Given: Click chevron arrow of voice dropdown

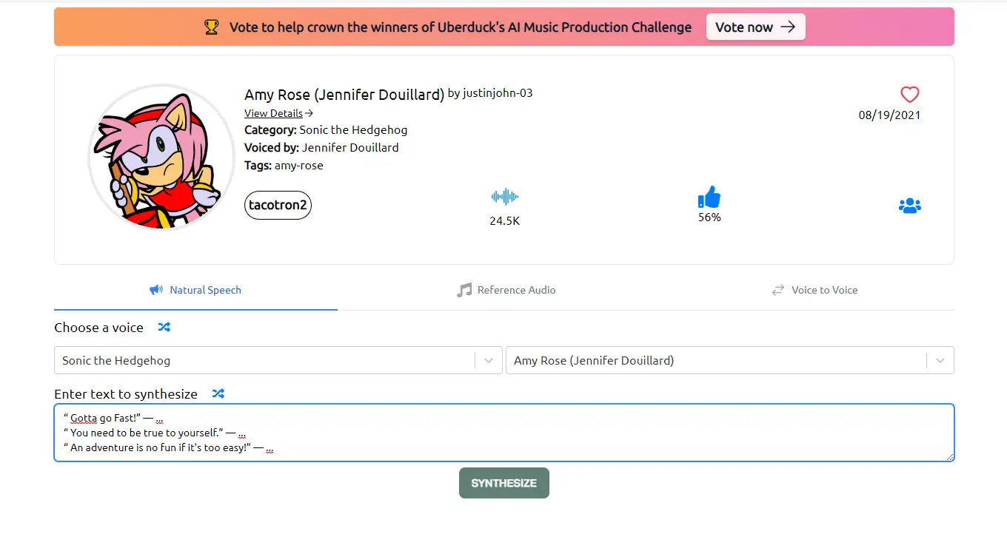Looking at the screenshot, I should pos(940,361).
